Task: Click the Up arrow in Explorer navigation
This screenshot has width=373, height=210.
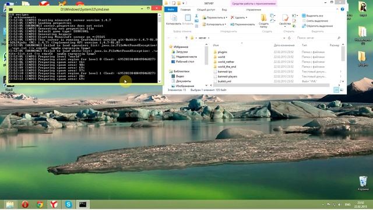Action: (186, 38)
